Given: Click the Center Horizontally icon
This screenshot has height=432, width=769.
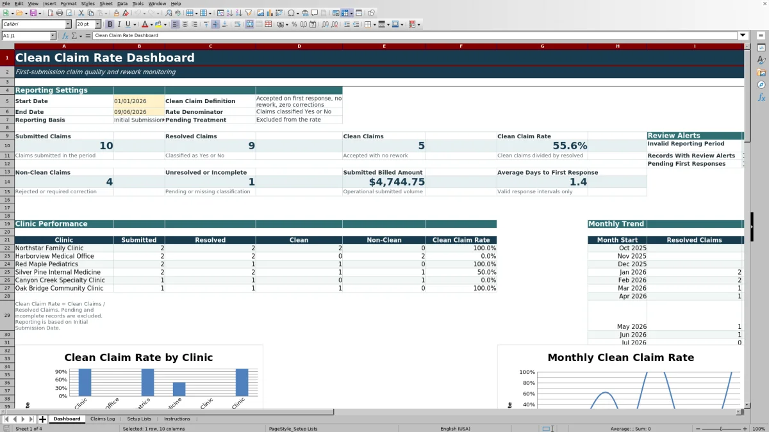Looking at the screenshot, I should (185, 24).
